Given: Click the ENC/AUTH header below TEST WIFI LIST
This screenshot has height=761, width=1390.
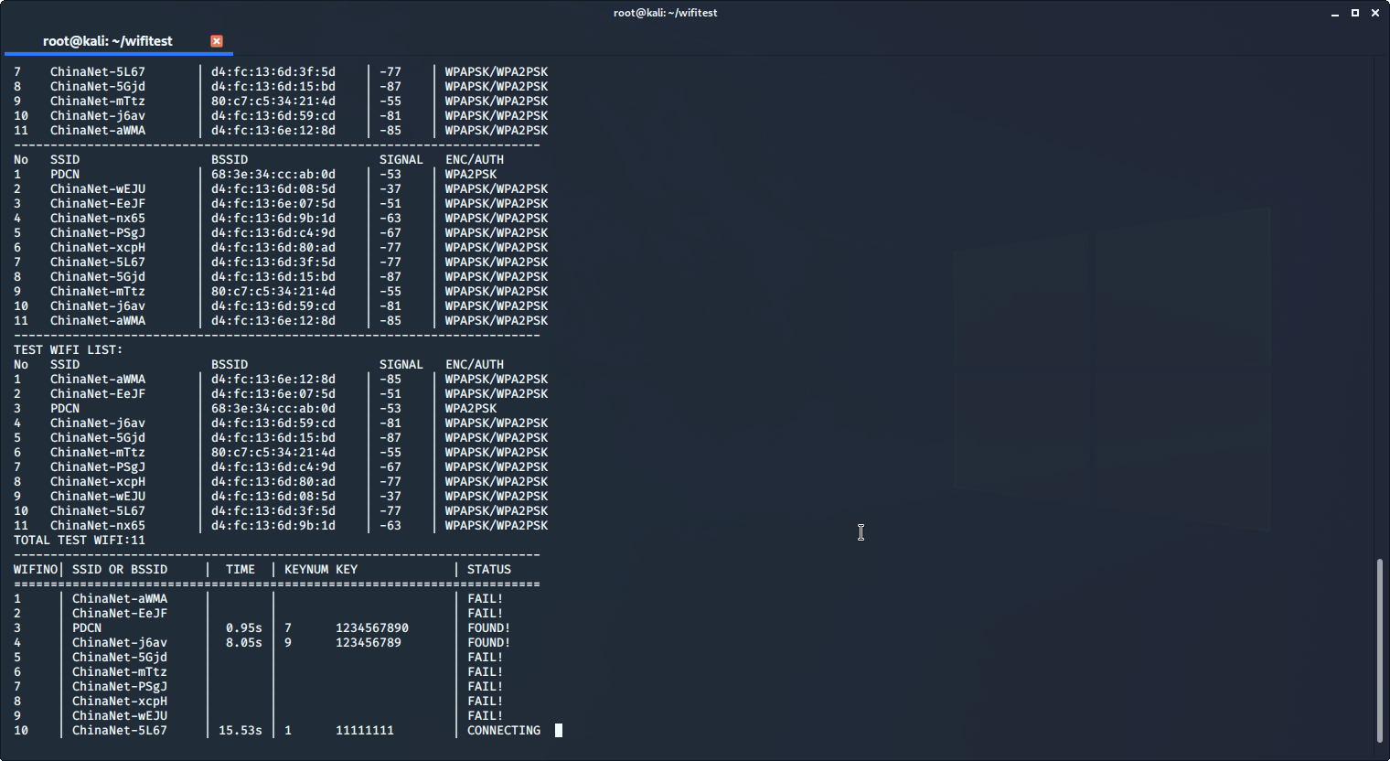Looking at the screenshot, I should 475,364.
